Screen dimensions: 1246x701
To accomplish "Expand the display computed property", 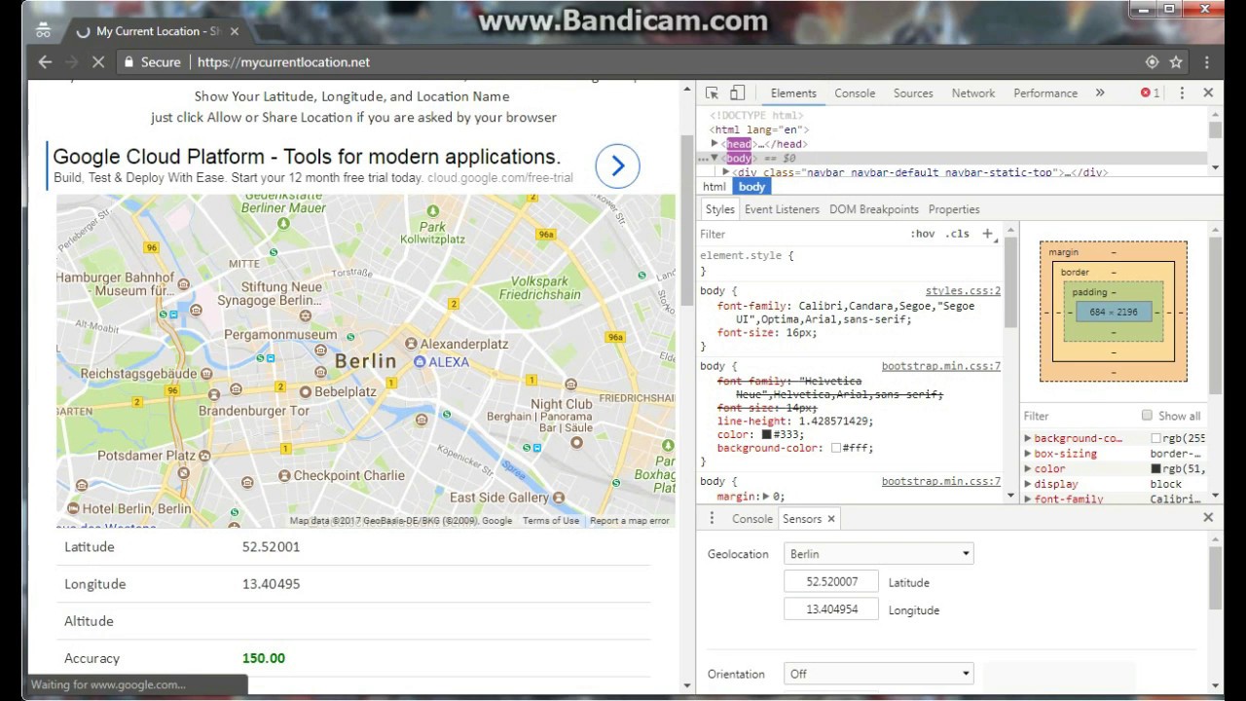I will (1028, 484).
